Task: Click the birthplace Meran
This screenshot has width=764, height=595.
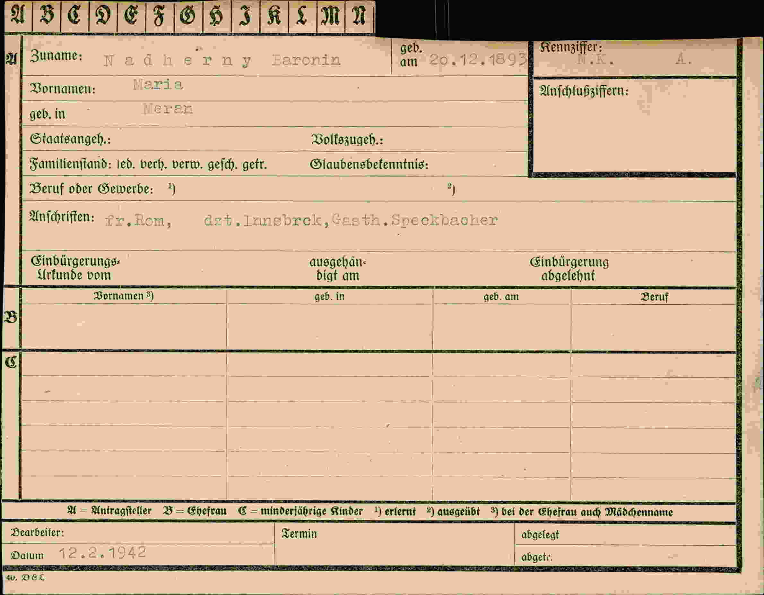Action: click(x=168, y=109)
